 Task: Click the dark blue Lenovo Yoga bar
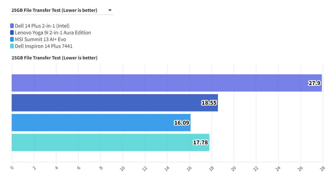pos(104,103)
